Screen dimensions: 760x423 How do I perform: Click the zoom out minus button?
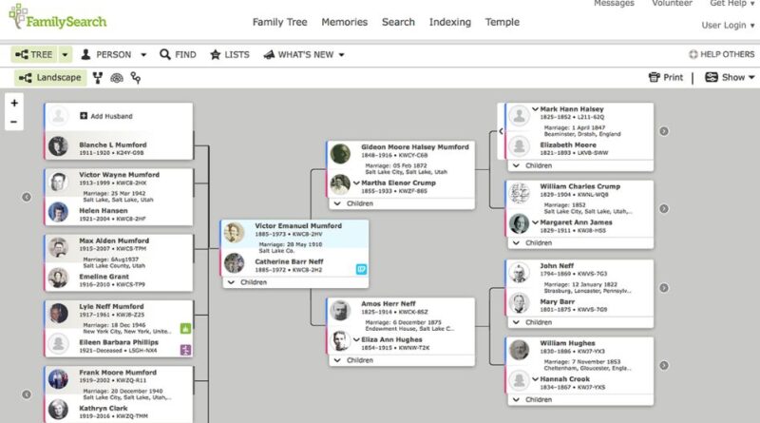(x=14, y=122)
